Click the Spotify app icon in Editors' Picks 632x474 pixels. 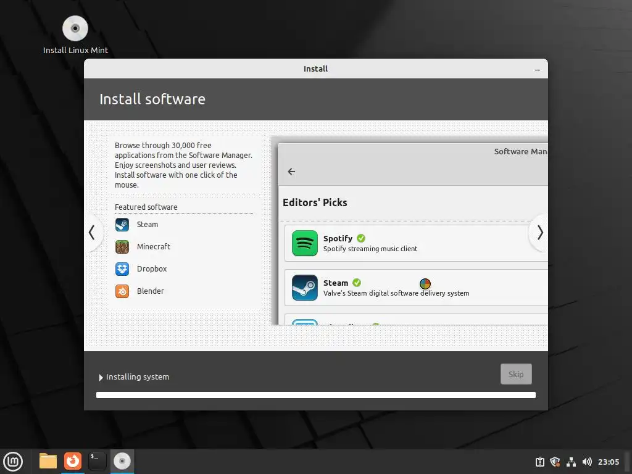pos(305,243)
